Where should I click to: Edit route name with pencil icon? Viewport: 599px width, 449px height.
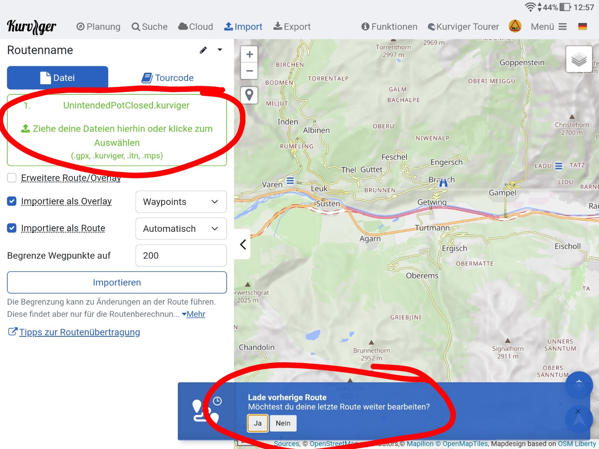pyautogui.click(x=203, y=50)
